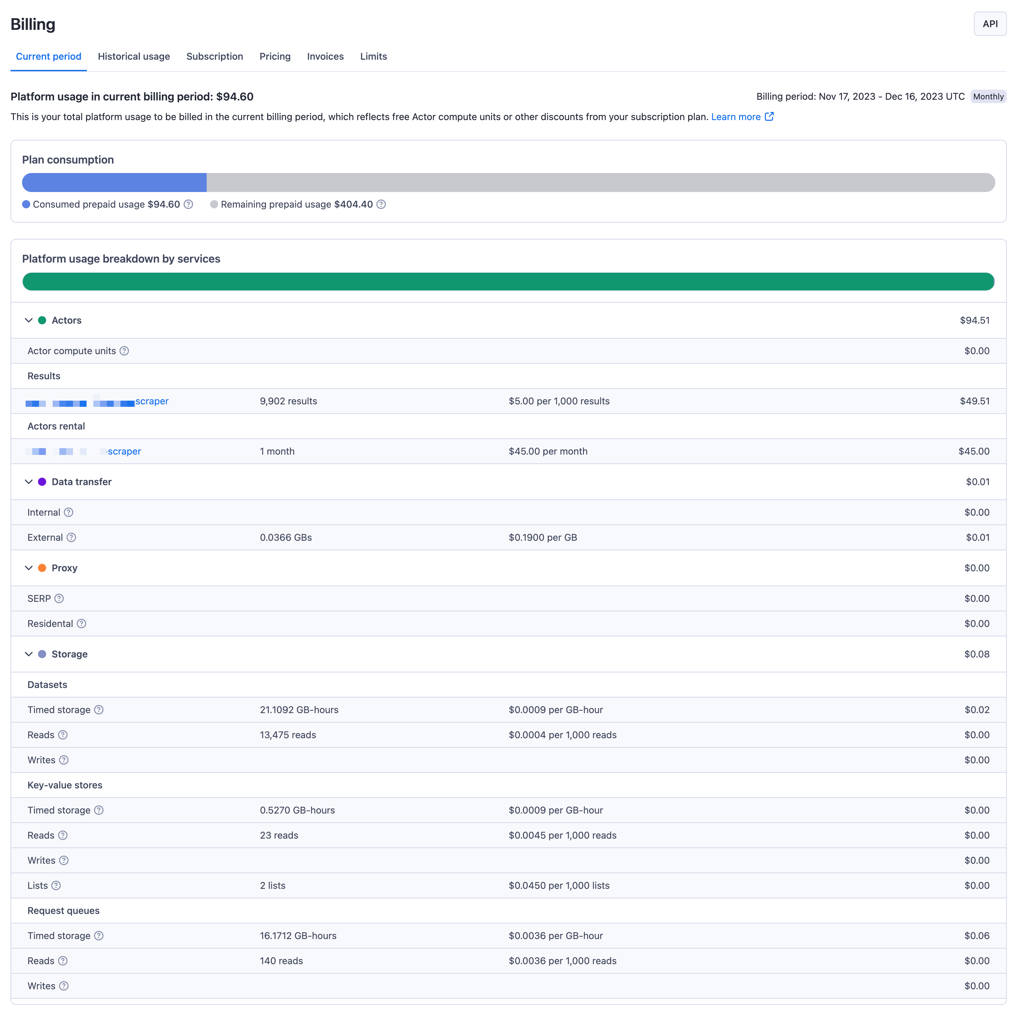The image size is (1016, 1013).
Task: Open the scraper link under Actors rental
Action: pyautogui.click(x=124, y=451)
